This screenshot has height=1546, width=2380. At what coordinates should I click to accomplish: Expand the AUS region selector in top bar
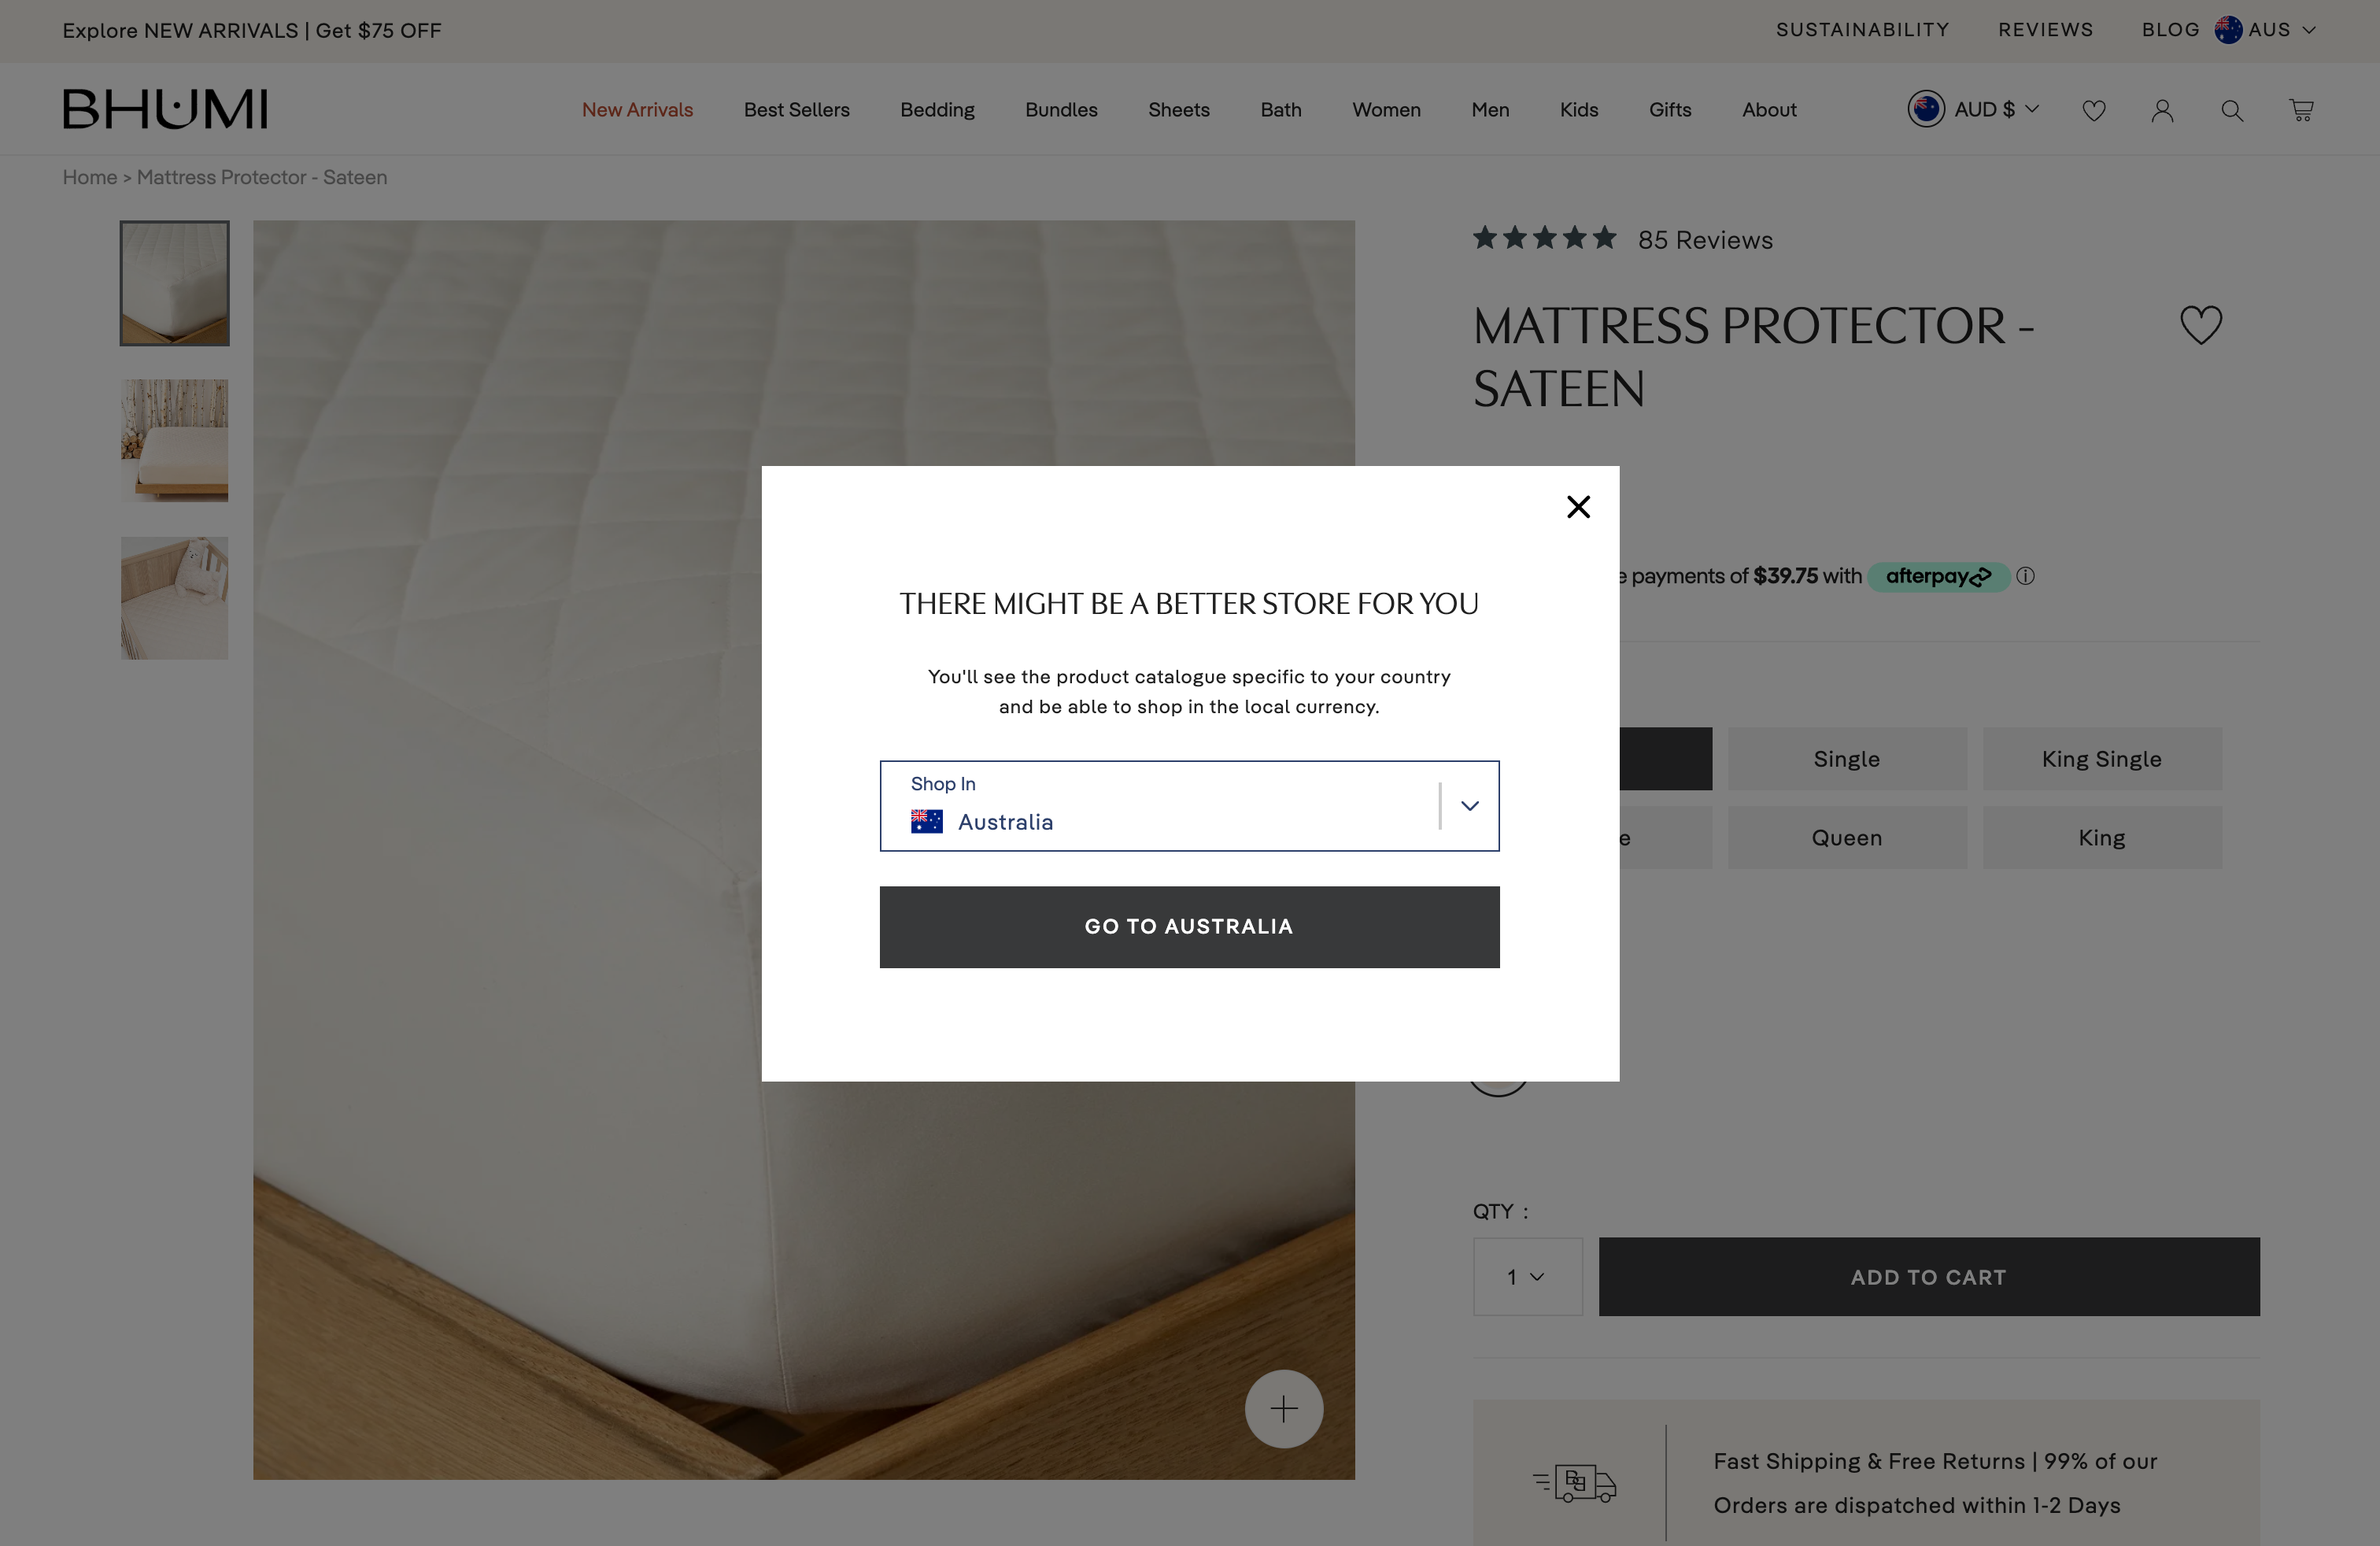(2265, 30)
